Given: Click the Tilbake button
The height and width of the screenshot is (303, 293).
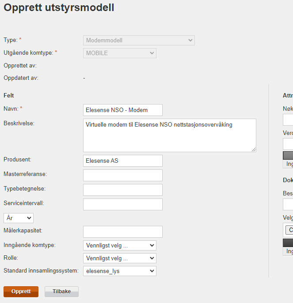Looking at the screenshot, I should [61, 292].
